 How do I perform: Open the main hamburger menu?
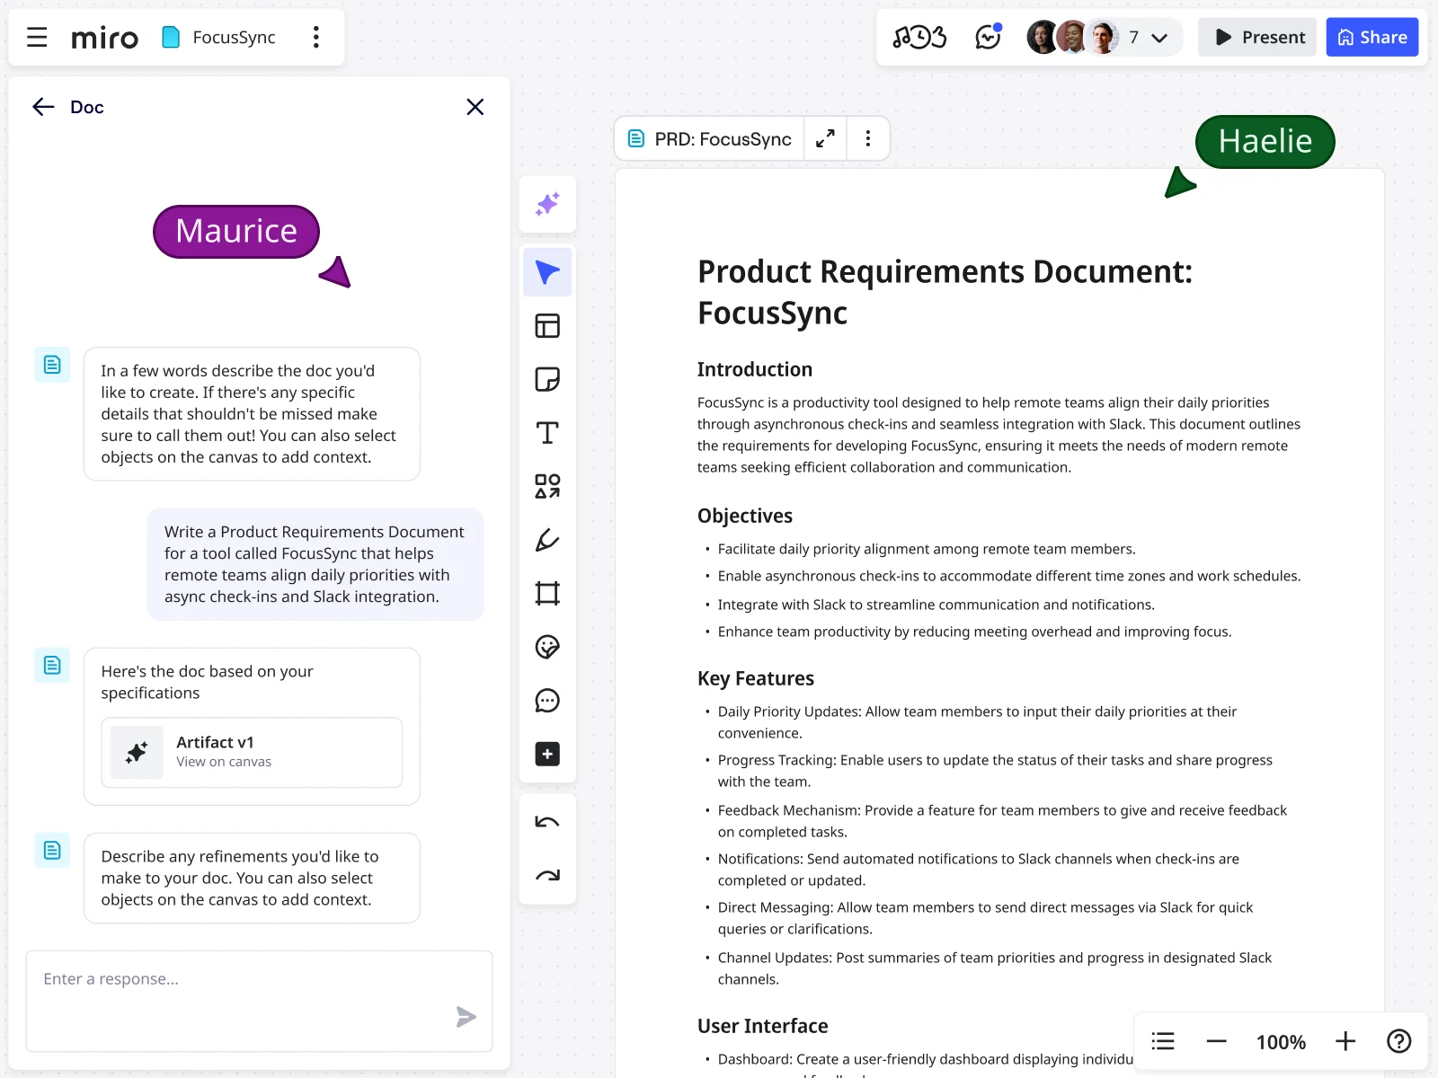[37, 37]
